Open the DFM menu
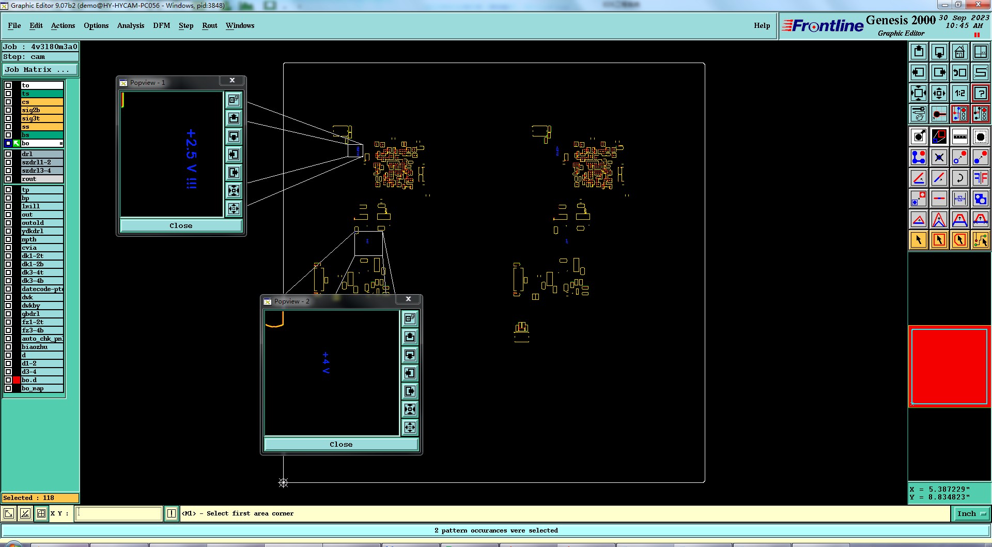 162,25
